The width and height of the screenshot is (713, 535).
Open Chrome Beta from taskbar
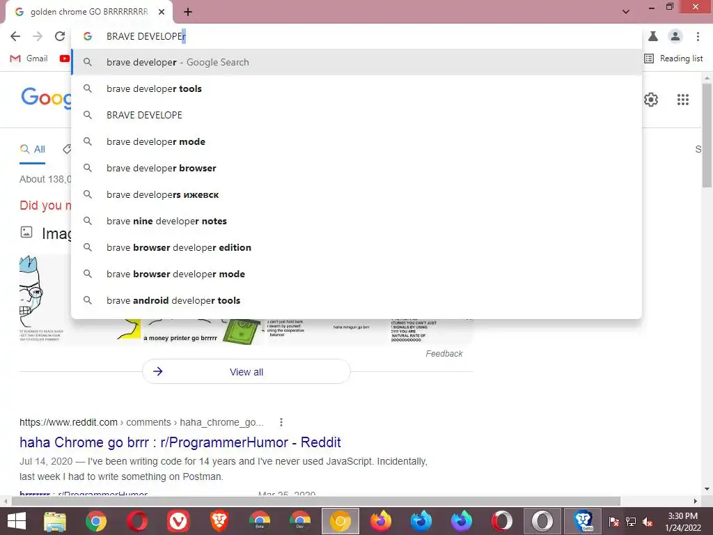259,521
